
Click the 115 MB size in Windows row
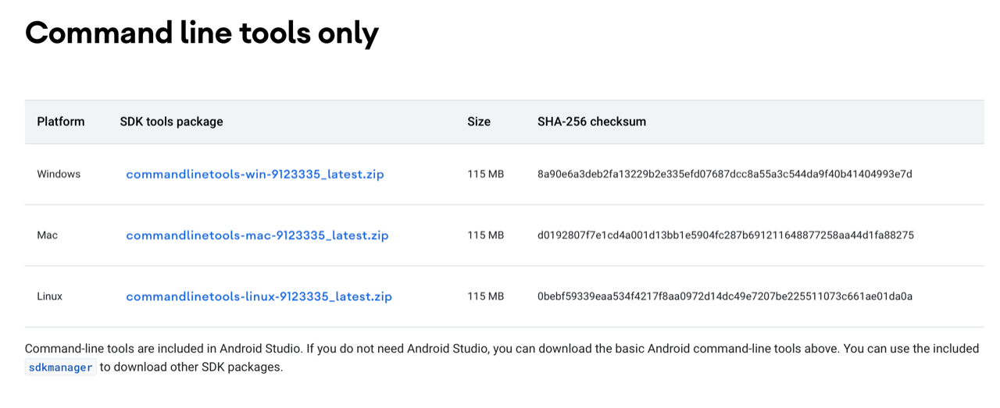click(485, 174)
